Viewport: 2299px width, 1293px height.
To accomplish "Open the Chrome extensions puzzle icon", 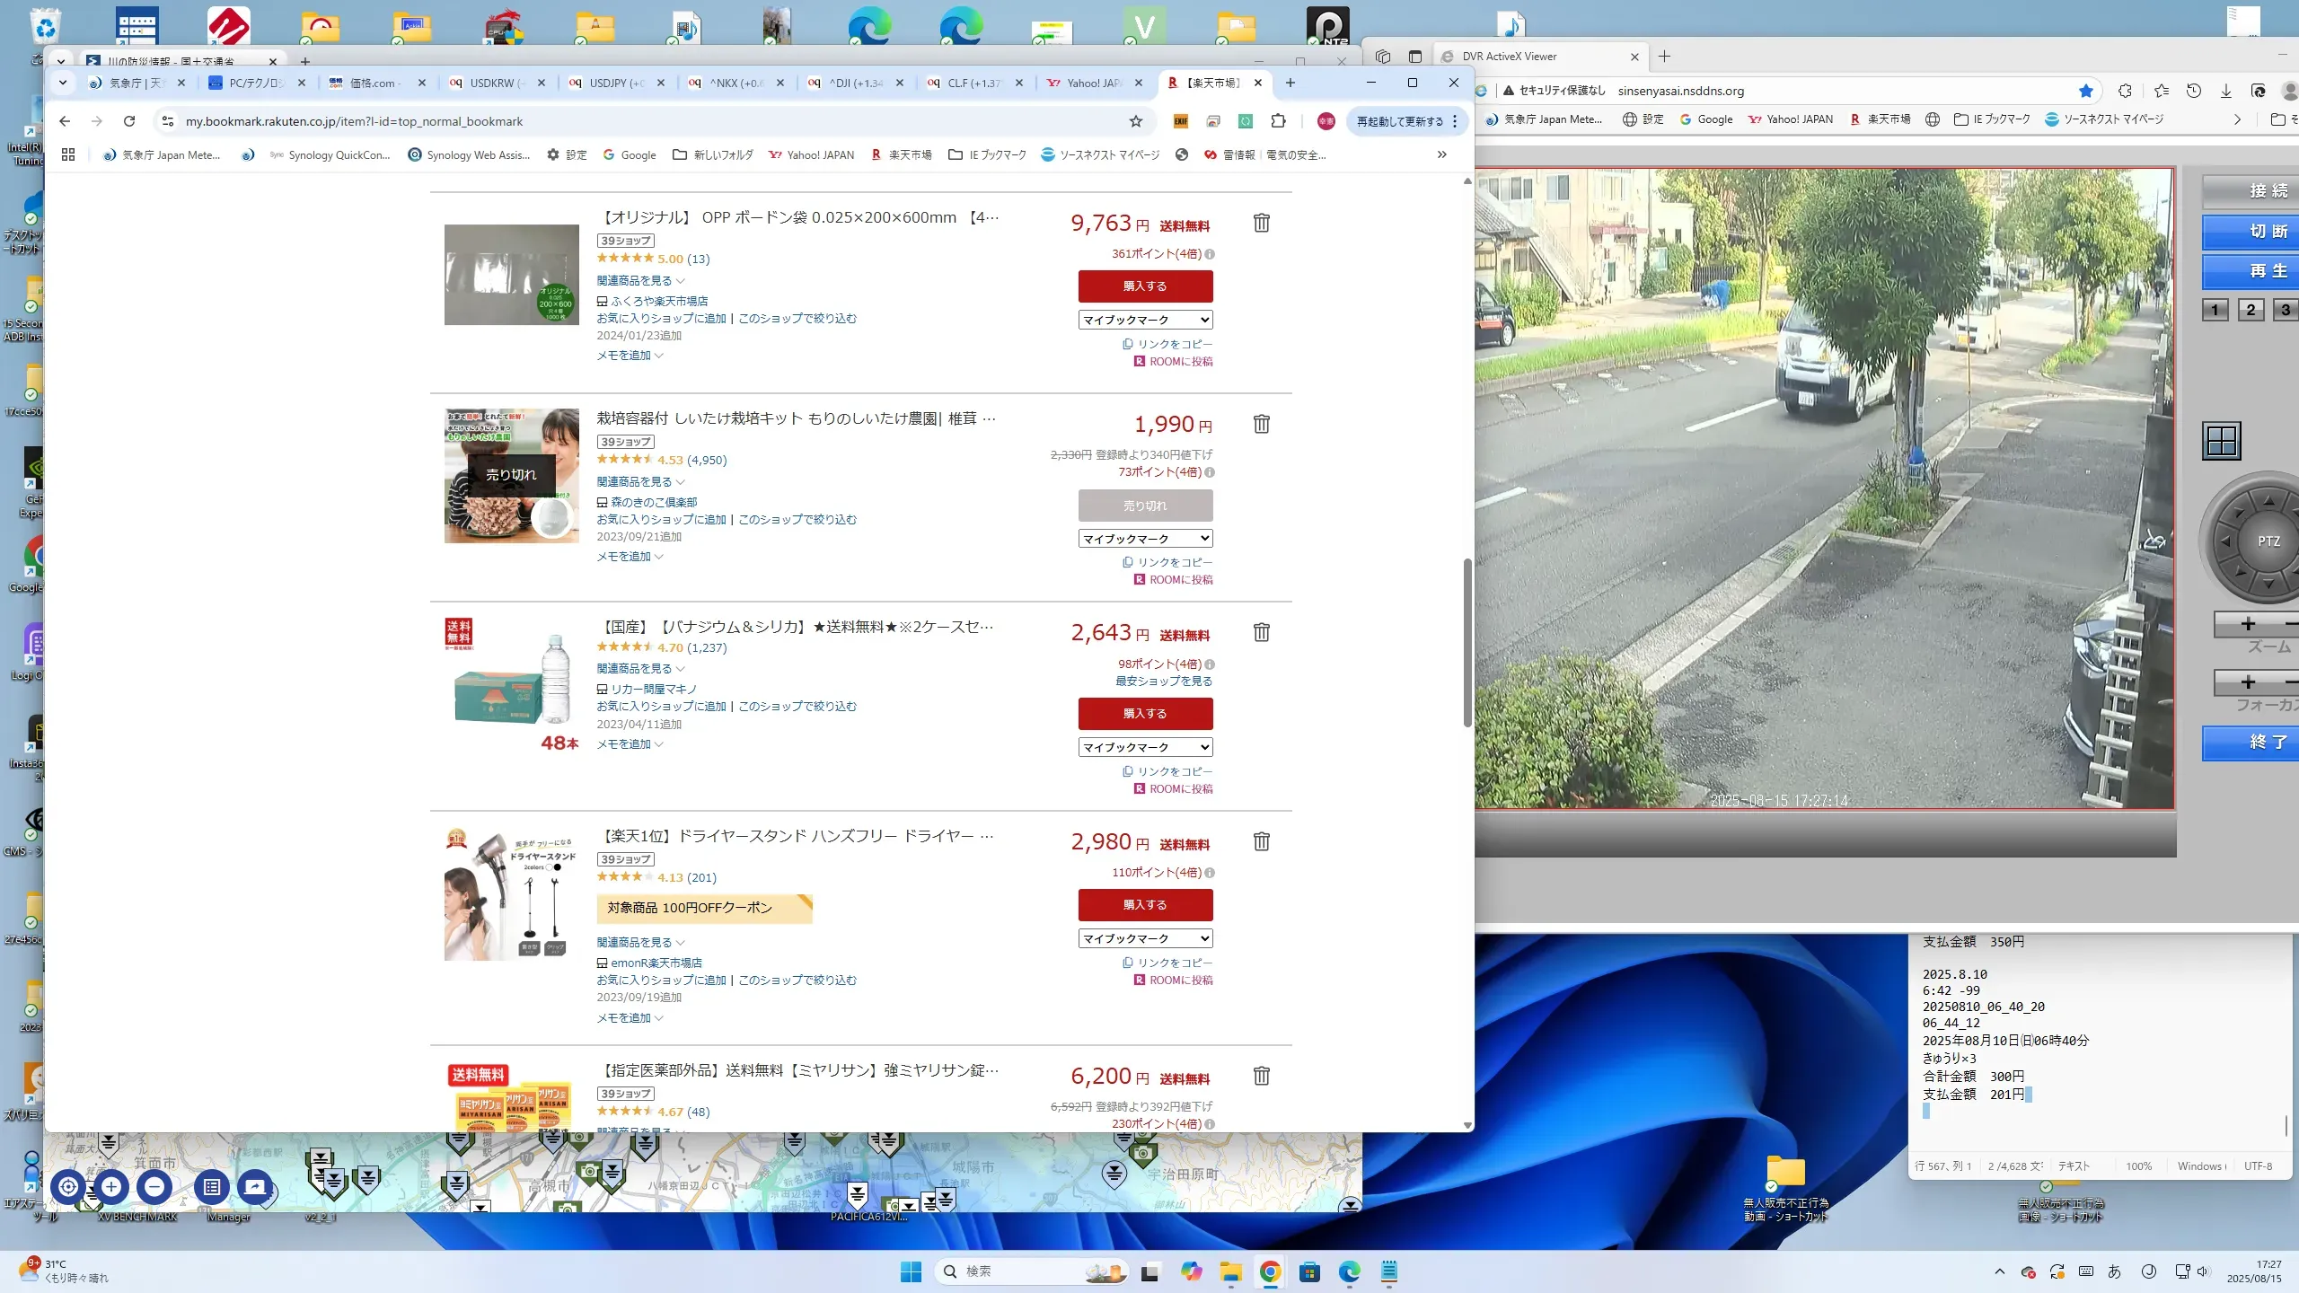I will pyautogui.click(x=1278, y=121).
